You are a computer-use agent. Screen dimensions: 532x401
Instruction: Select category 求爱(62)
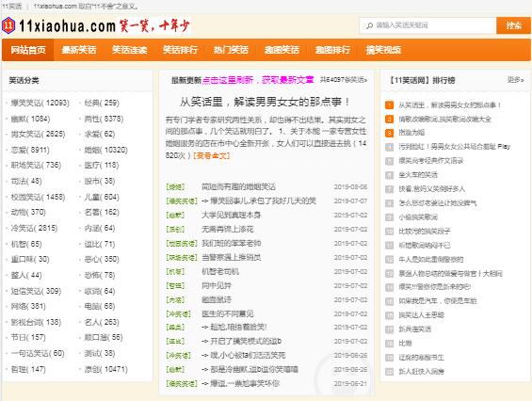click(x=100, y=134)
